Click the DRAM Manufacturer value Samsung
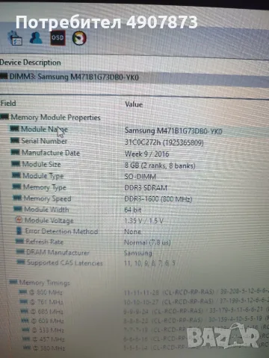 (138, 253)
